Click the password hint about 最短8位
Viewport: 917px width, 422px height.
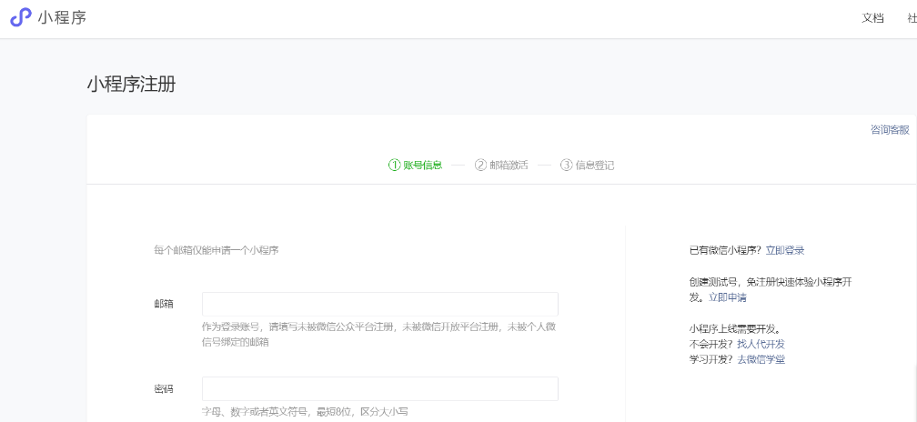(x=306, y=412)
